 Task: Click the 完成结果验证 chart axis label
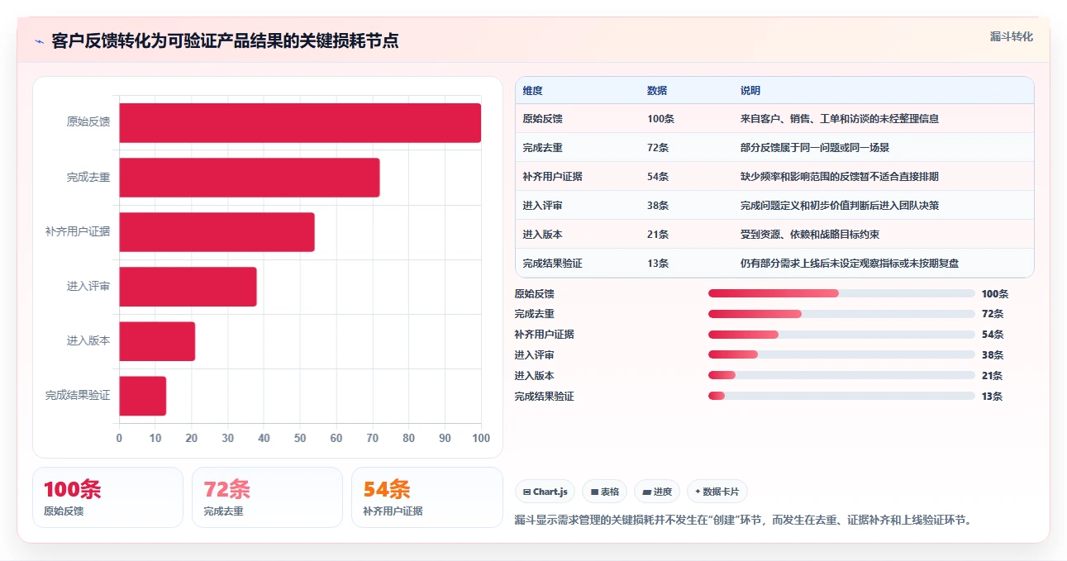pos(78,396)
